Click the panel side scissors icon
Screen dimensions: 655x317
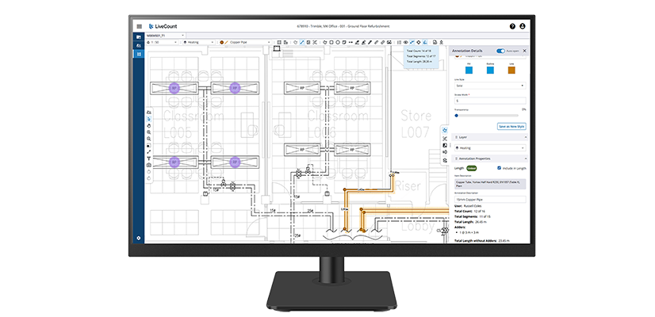pyautogui.click(x=445, y=138)
